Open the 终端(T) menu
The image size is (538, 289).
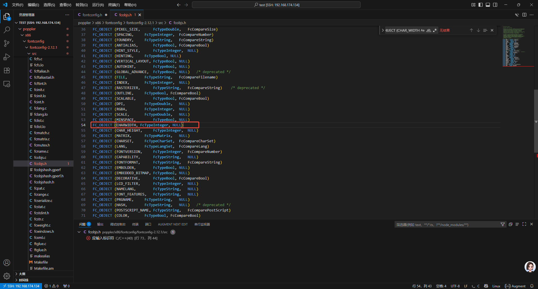[114, 5]
